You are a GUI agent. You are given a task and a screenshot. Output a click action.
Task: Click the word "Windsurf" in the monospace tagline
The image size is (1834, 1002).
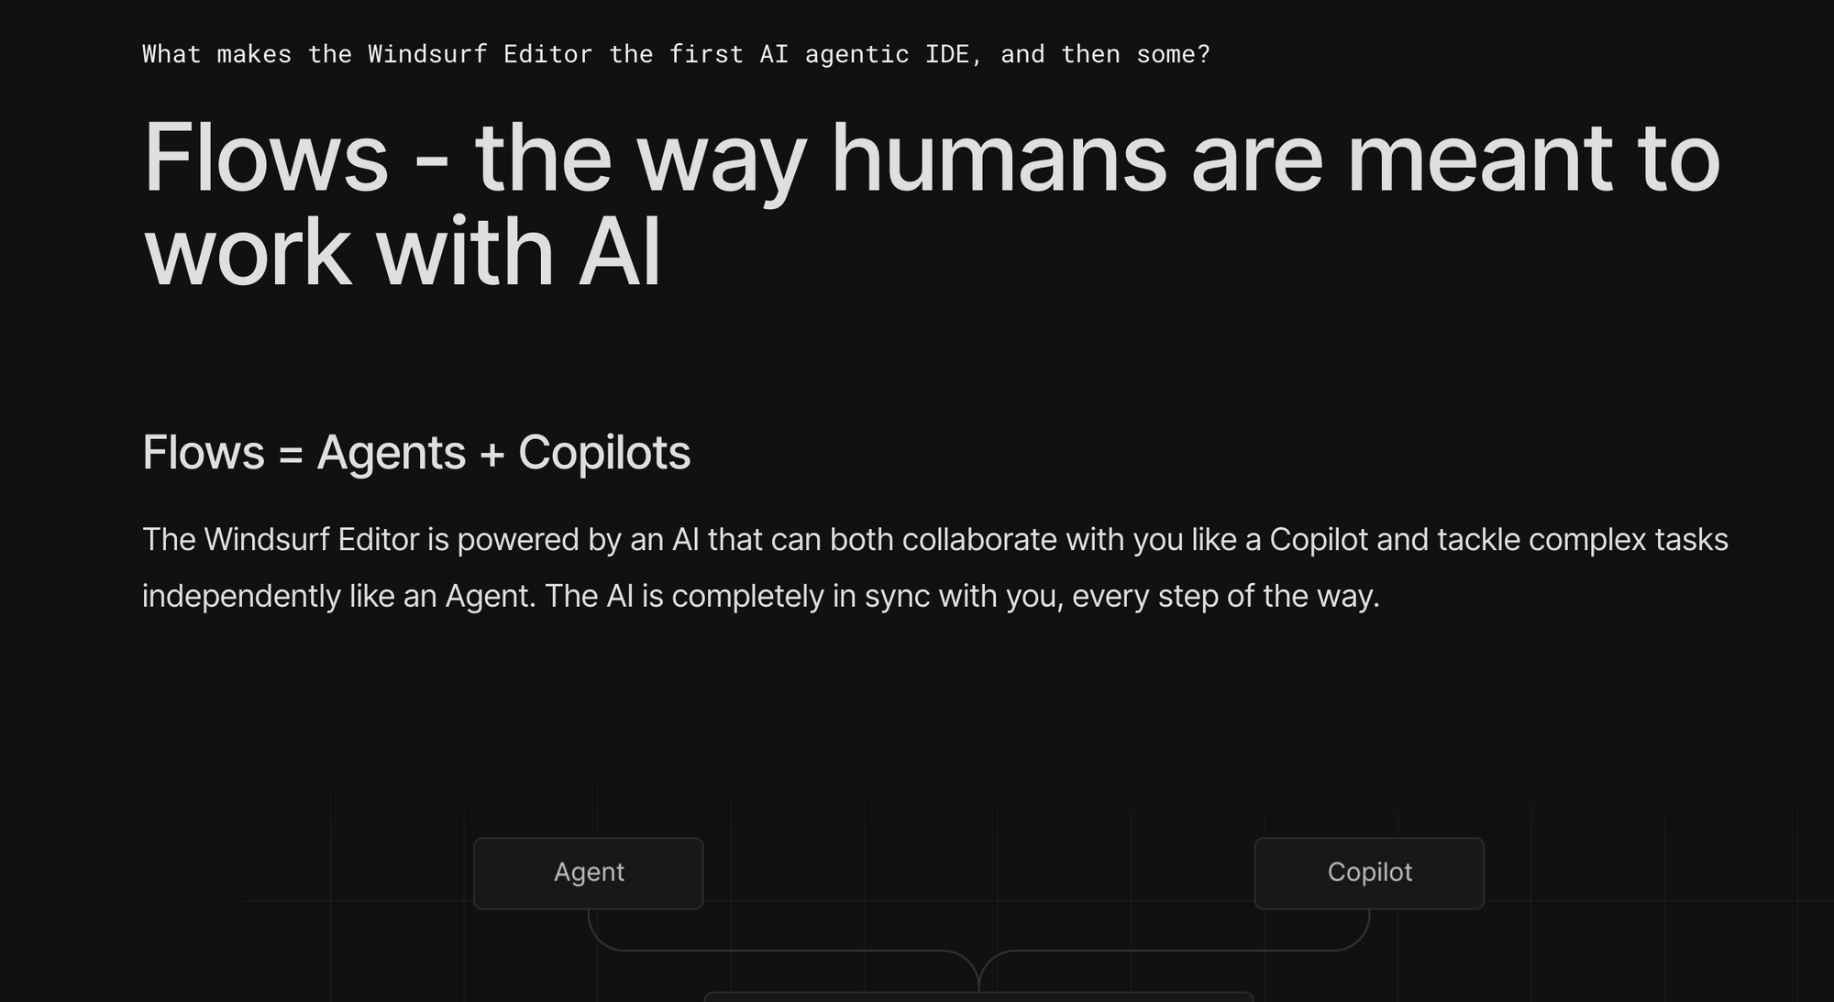[427, 54]
